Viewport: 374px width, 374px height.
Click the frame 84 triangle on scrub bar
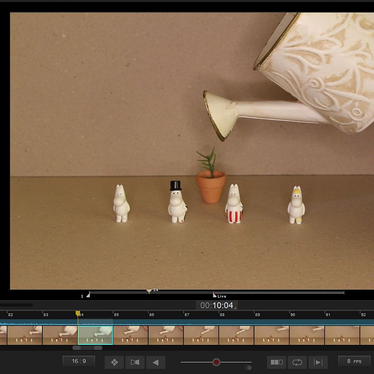[x=149, y=291]
